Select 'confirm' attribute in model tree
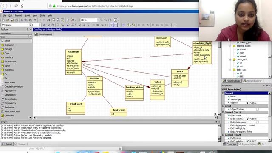This screenshot has width=272, height=153. click(x=243, y=49)
